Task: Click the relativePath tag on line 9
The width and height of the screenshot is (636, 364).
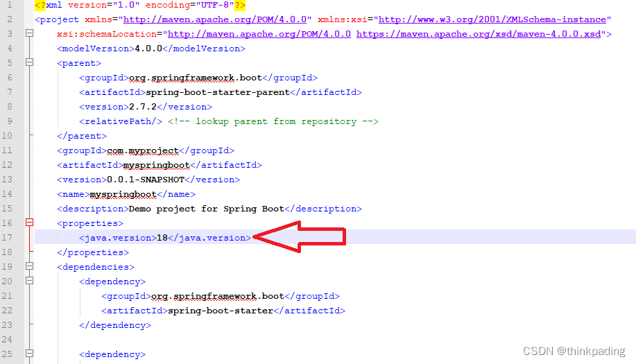Action: 121,121
